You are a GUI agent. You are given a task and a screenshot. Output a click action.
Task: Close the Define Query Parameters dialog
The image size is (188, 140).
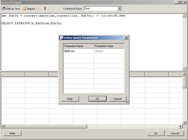pos(126,38)
